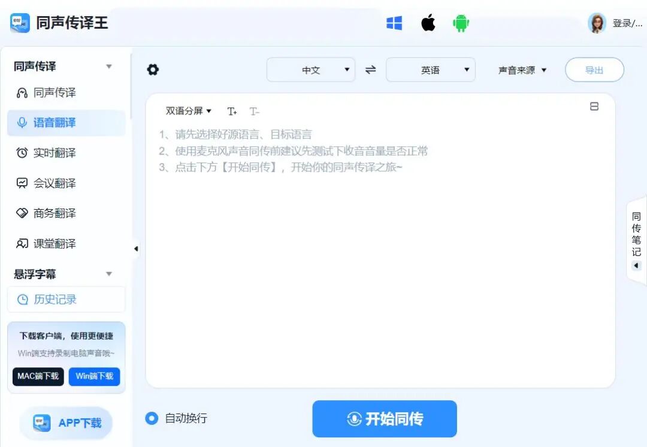Screen dimensions: 647x447
Task: Click the Android platform icon
Action: pyautogui.click(x=461, y=24)
